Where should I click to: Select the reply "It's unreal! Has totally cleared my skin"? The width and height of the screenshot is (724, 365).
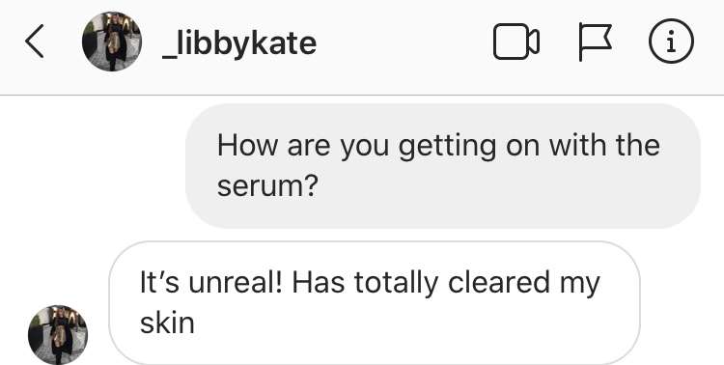coord(375,303)
